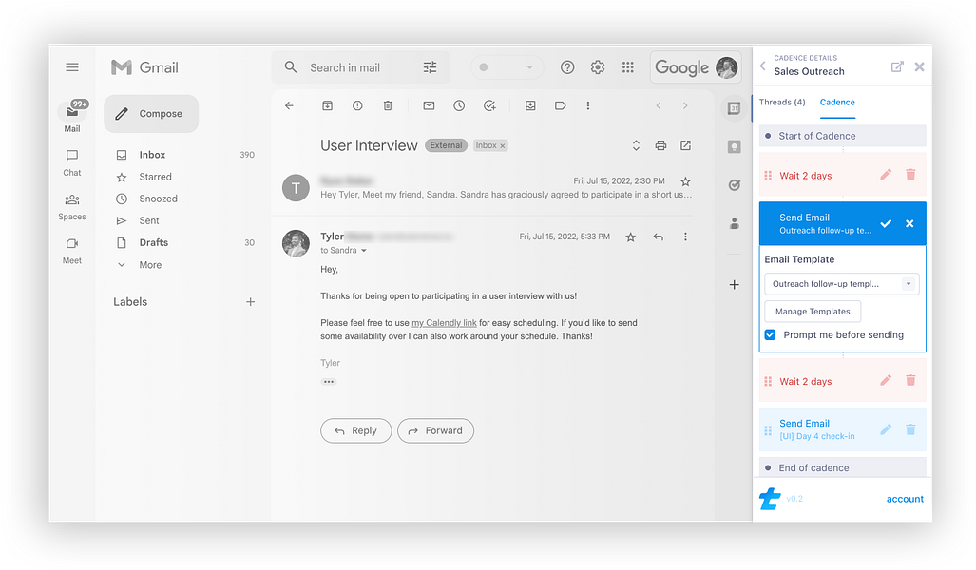Open Contacts side panel icon
This screenshot has height=570, width=976.
click(x=734, y=223)
